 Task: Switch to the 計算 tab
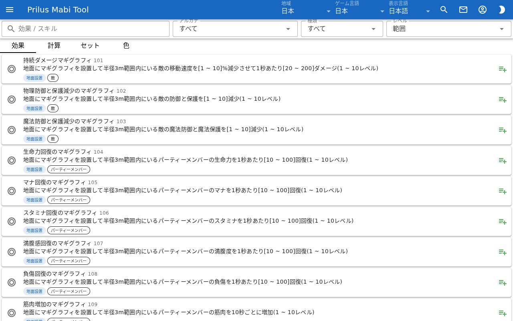coord(54,46)
